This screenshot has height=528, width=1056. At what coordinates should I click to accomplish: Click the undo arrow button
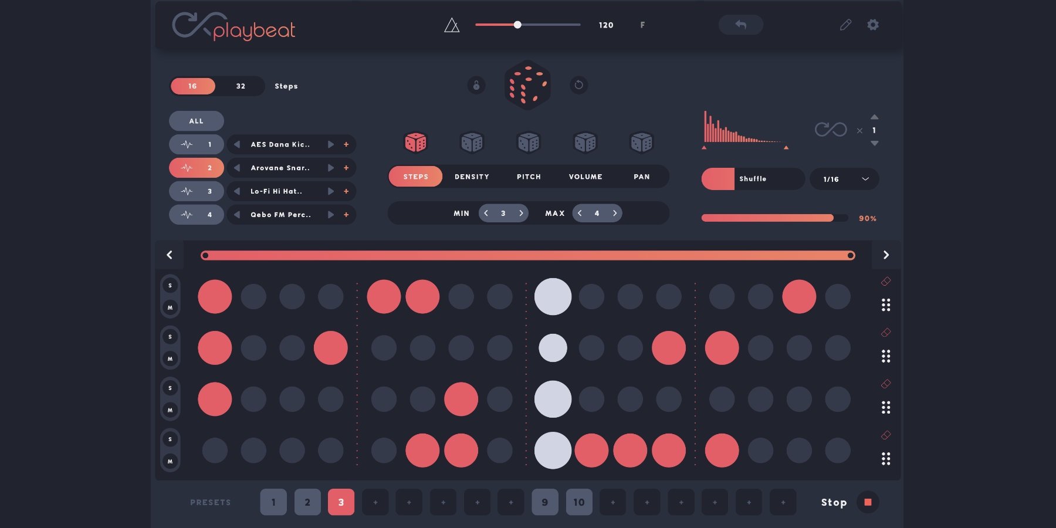(x=740, y=25)
